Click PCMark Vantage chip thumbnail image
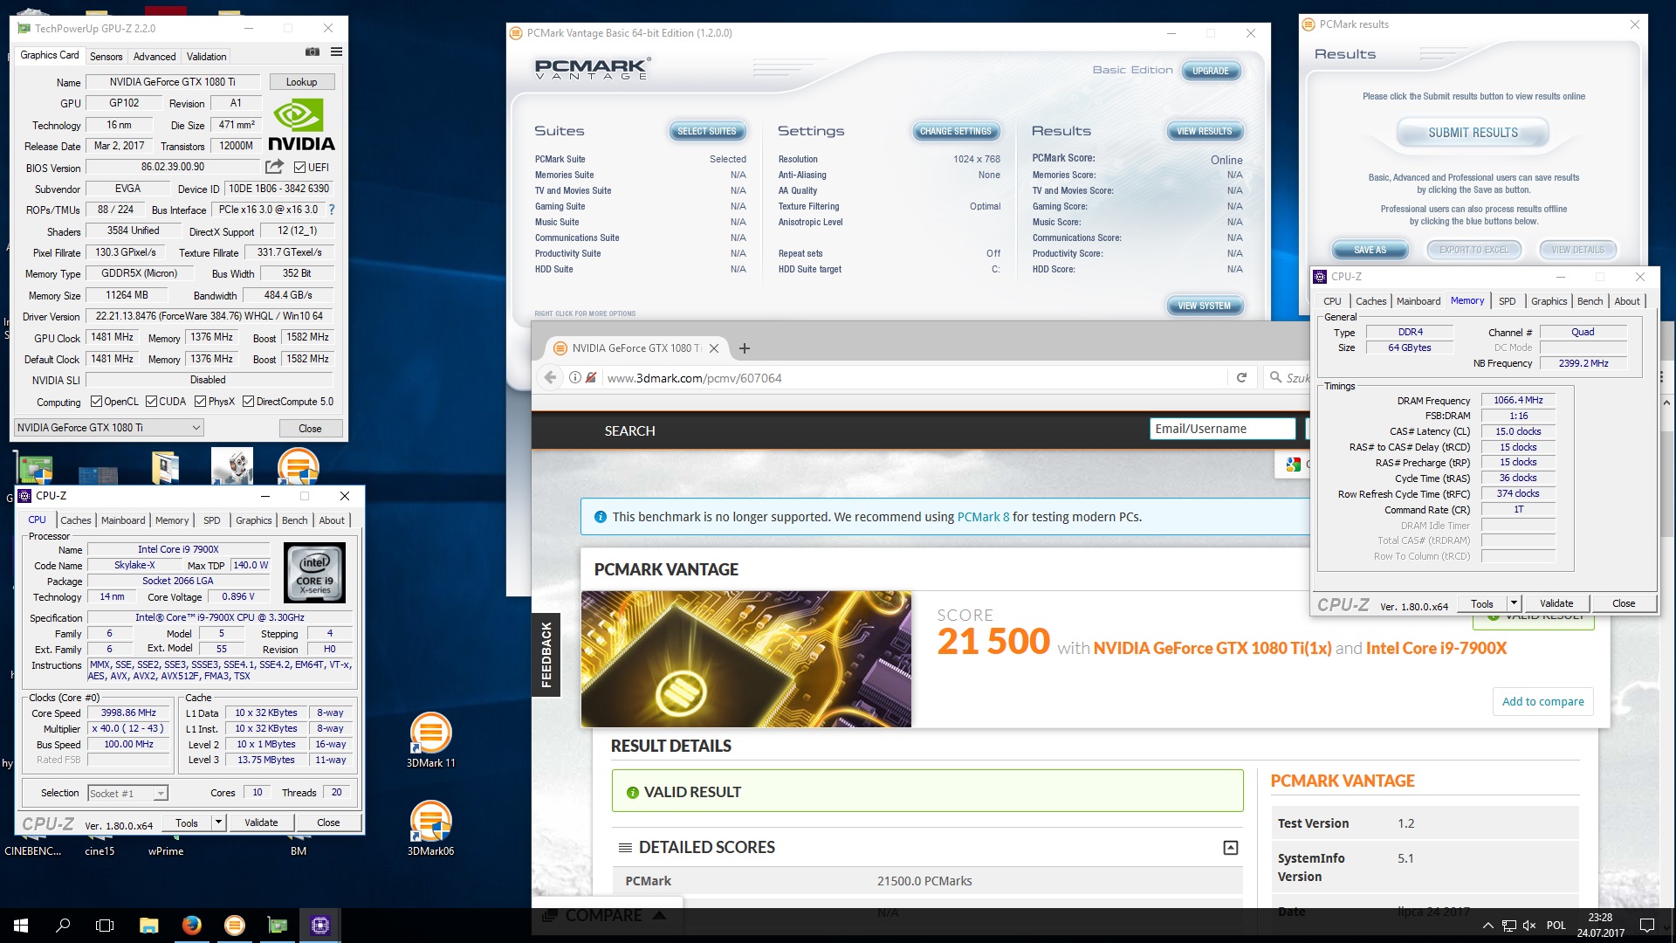This screenshot has height=943, width=1676. 746,659
